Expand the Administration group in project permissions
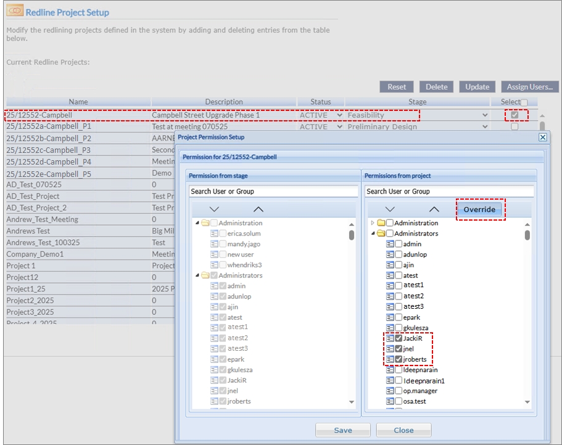 [372, 223]
